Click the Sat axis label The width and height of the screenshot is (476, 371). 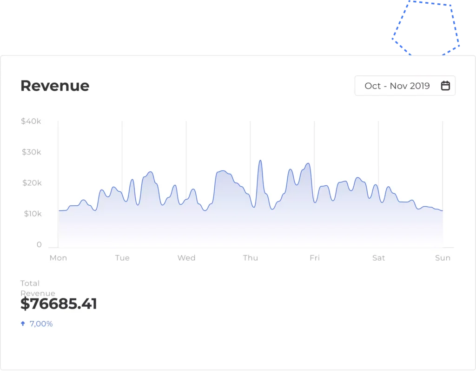click(x=379, y=258)
